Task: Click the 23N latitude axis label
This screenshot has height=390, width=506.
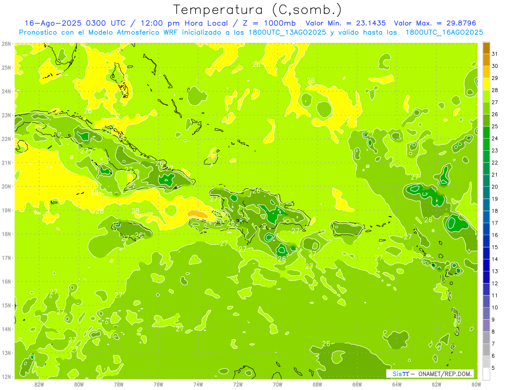Action: coord(6,115)
